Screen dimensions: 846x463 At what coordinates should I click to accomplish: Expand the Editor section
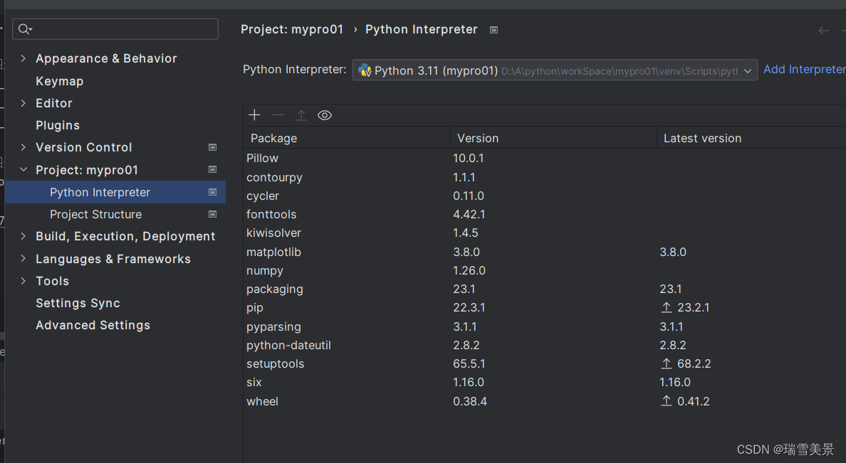[x=23, y=102]
